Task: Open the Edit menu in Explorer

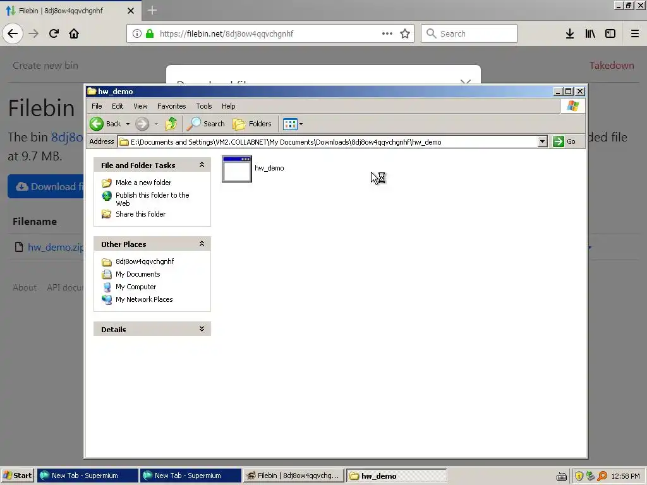Action: (118, 106)
